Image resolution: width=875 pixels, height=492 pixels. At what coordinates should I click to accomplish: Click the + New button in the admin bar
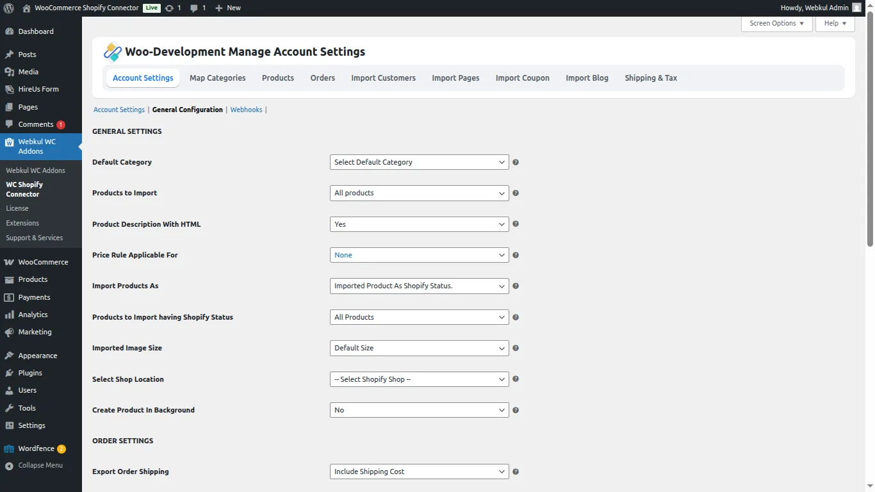(227, 8)
